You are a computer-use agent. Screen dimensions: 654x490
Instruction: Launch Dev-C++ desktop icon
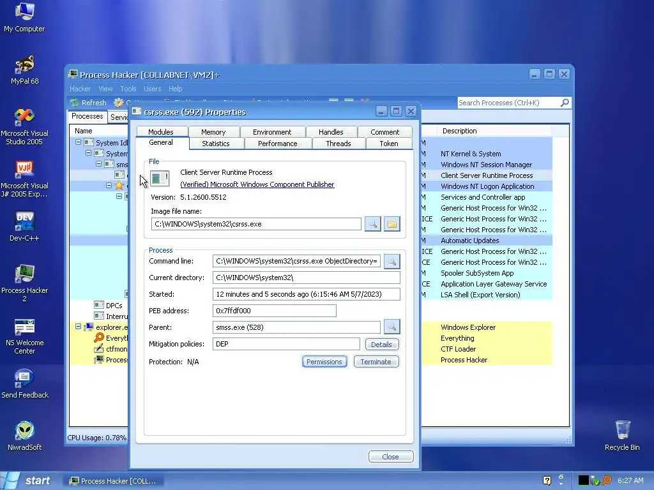tap(24, 226)
